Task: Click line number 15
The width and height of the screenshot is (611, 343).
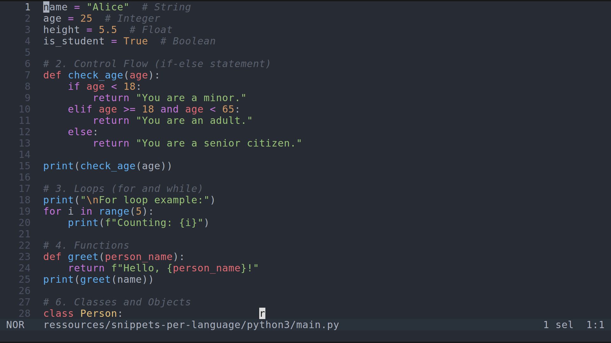Action: click(x=25, y=166)
